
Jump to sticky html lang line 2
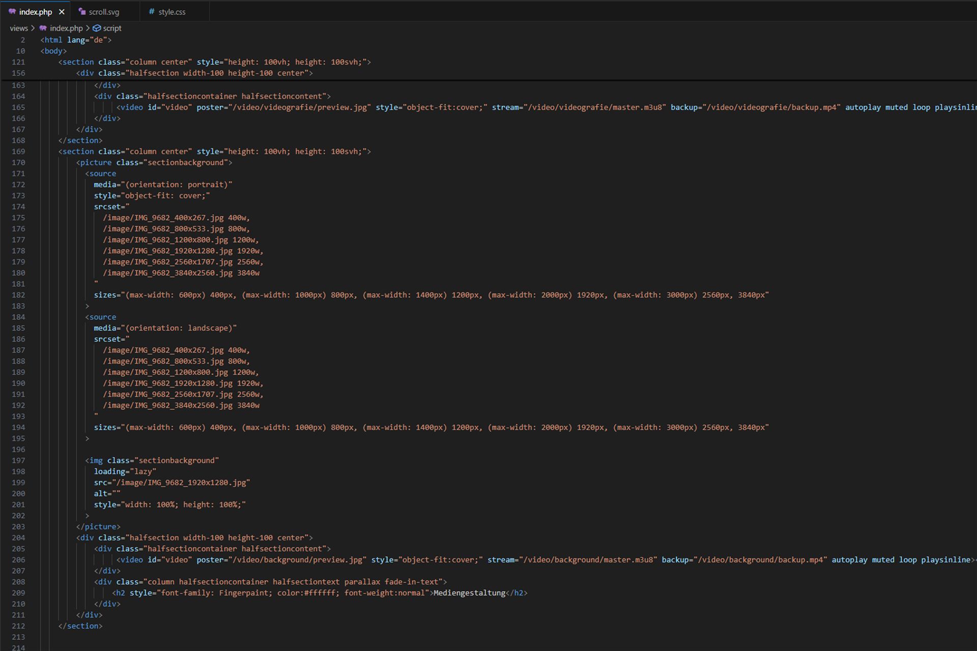point(76,40)
